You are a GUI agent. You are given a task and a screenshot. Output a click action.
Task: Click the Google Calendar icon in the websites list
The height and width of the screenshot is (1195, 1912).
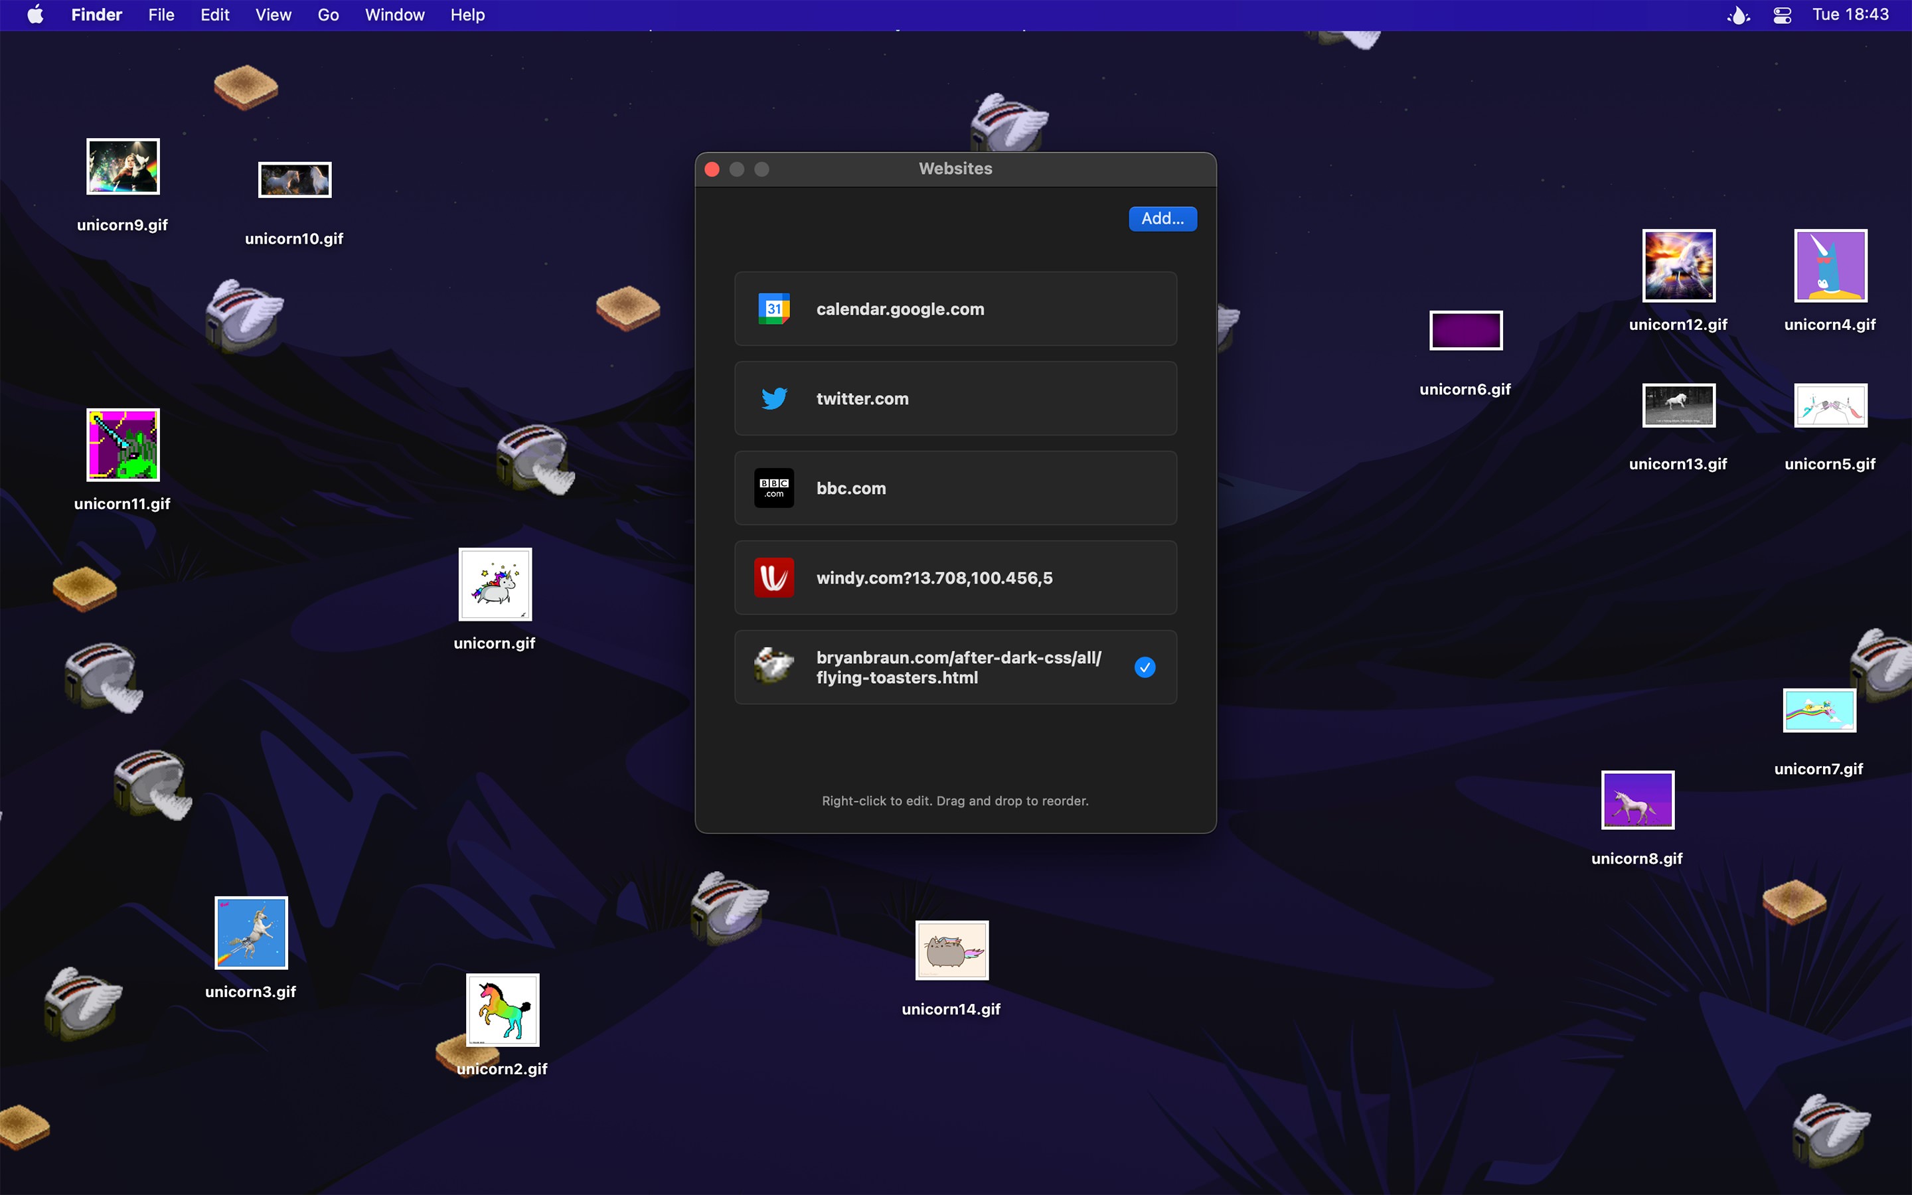773,309
